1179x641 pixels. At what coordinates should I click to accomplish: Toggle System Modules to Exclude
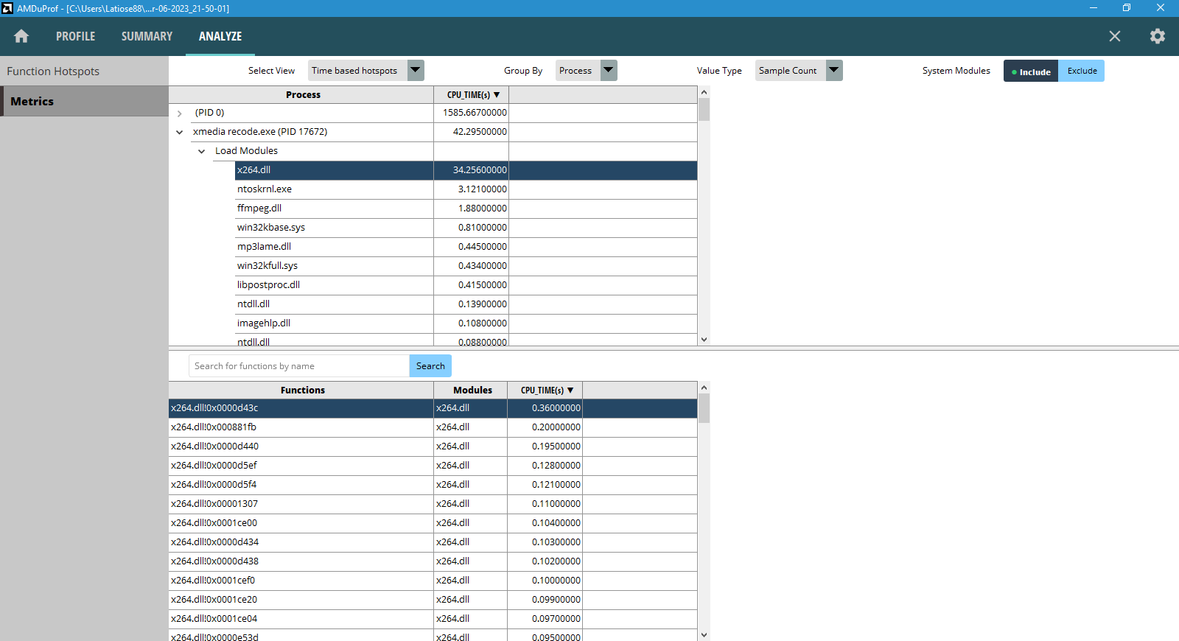(1081, 71)
